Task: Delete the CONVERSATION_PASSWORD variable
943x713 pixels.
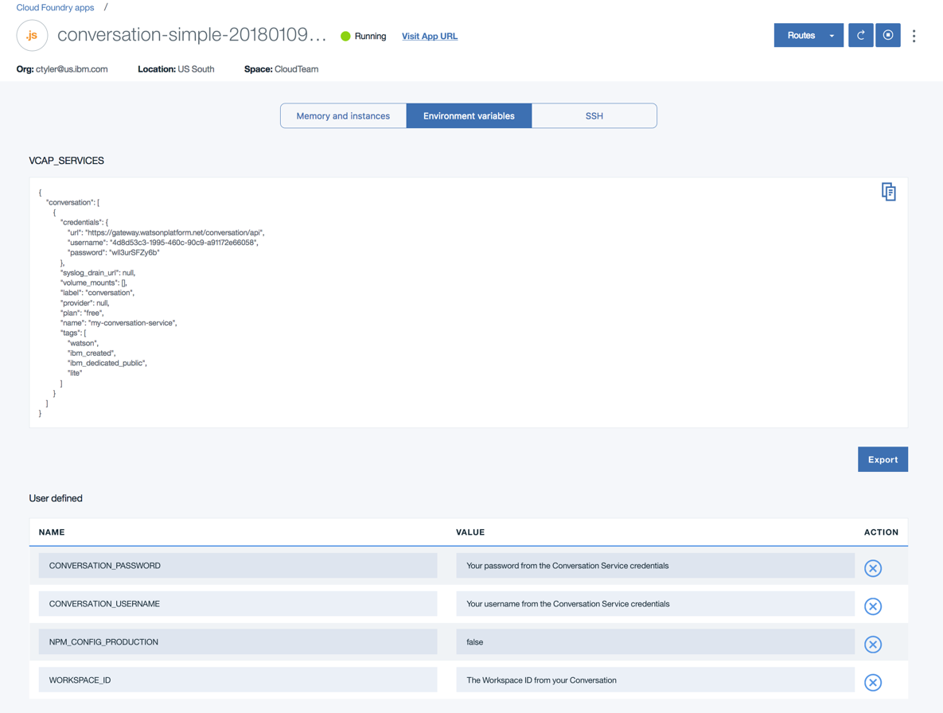Action: [x=873, y=568]
